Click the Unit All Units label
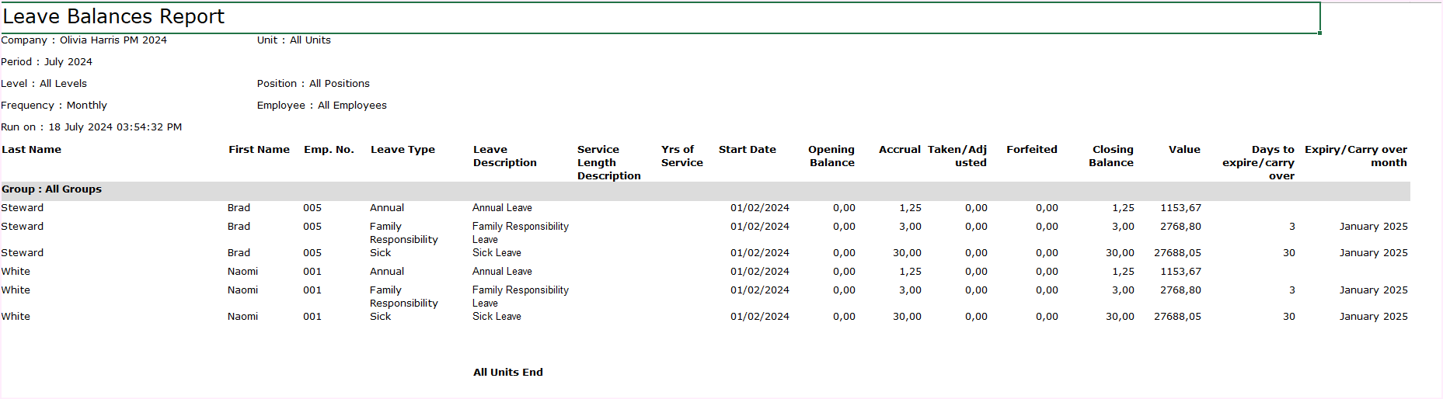The width and height of the screenshot is (1443, 399). tap(294, 40)
